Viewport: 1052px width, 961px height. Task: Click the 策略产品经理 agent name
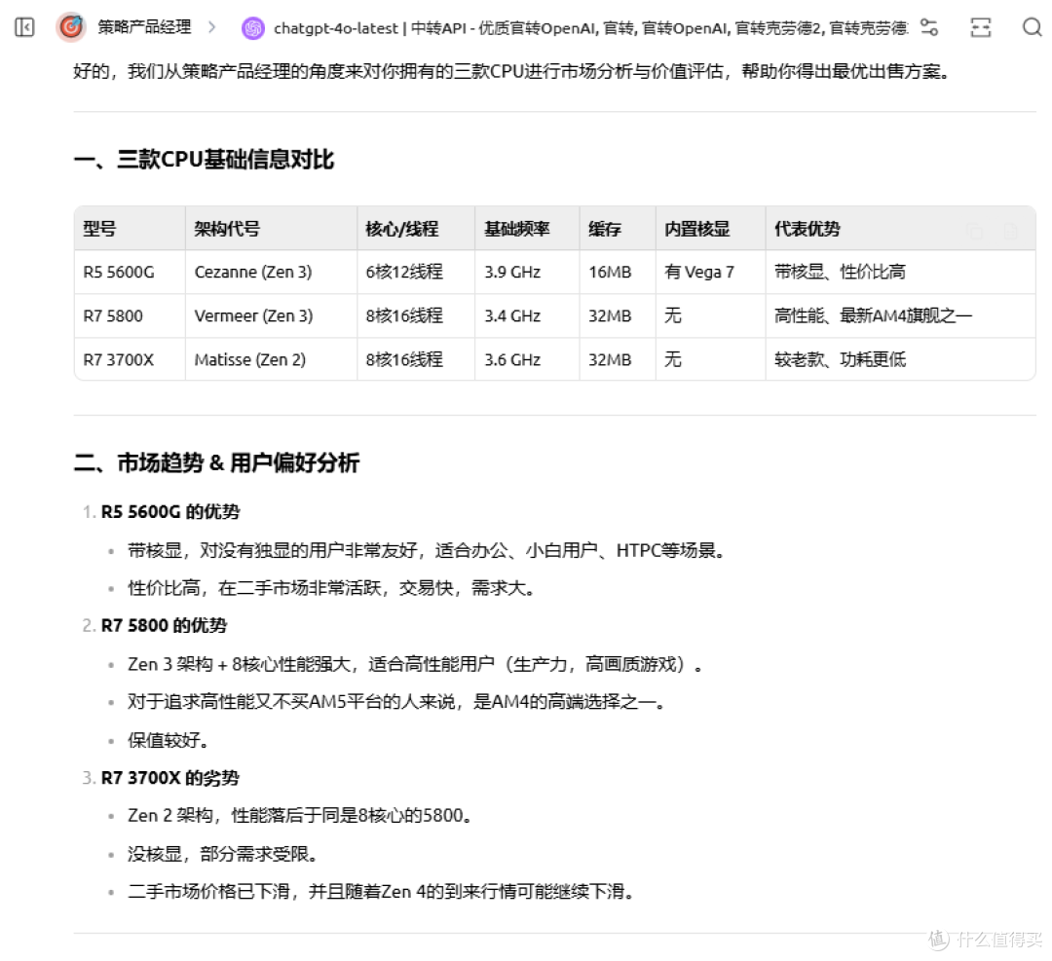[144, 27]
